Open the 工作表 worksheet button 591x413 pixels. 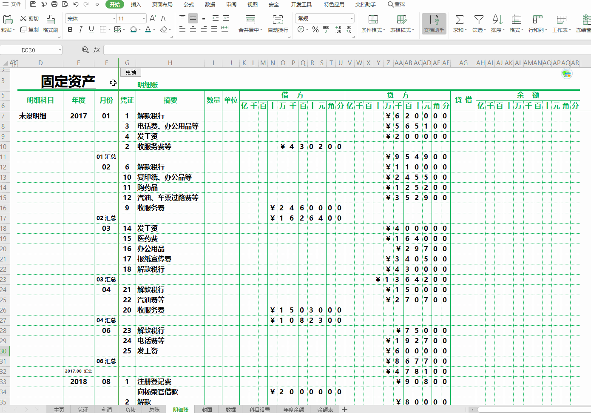pos(561,24)
